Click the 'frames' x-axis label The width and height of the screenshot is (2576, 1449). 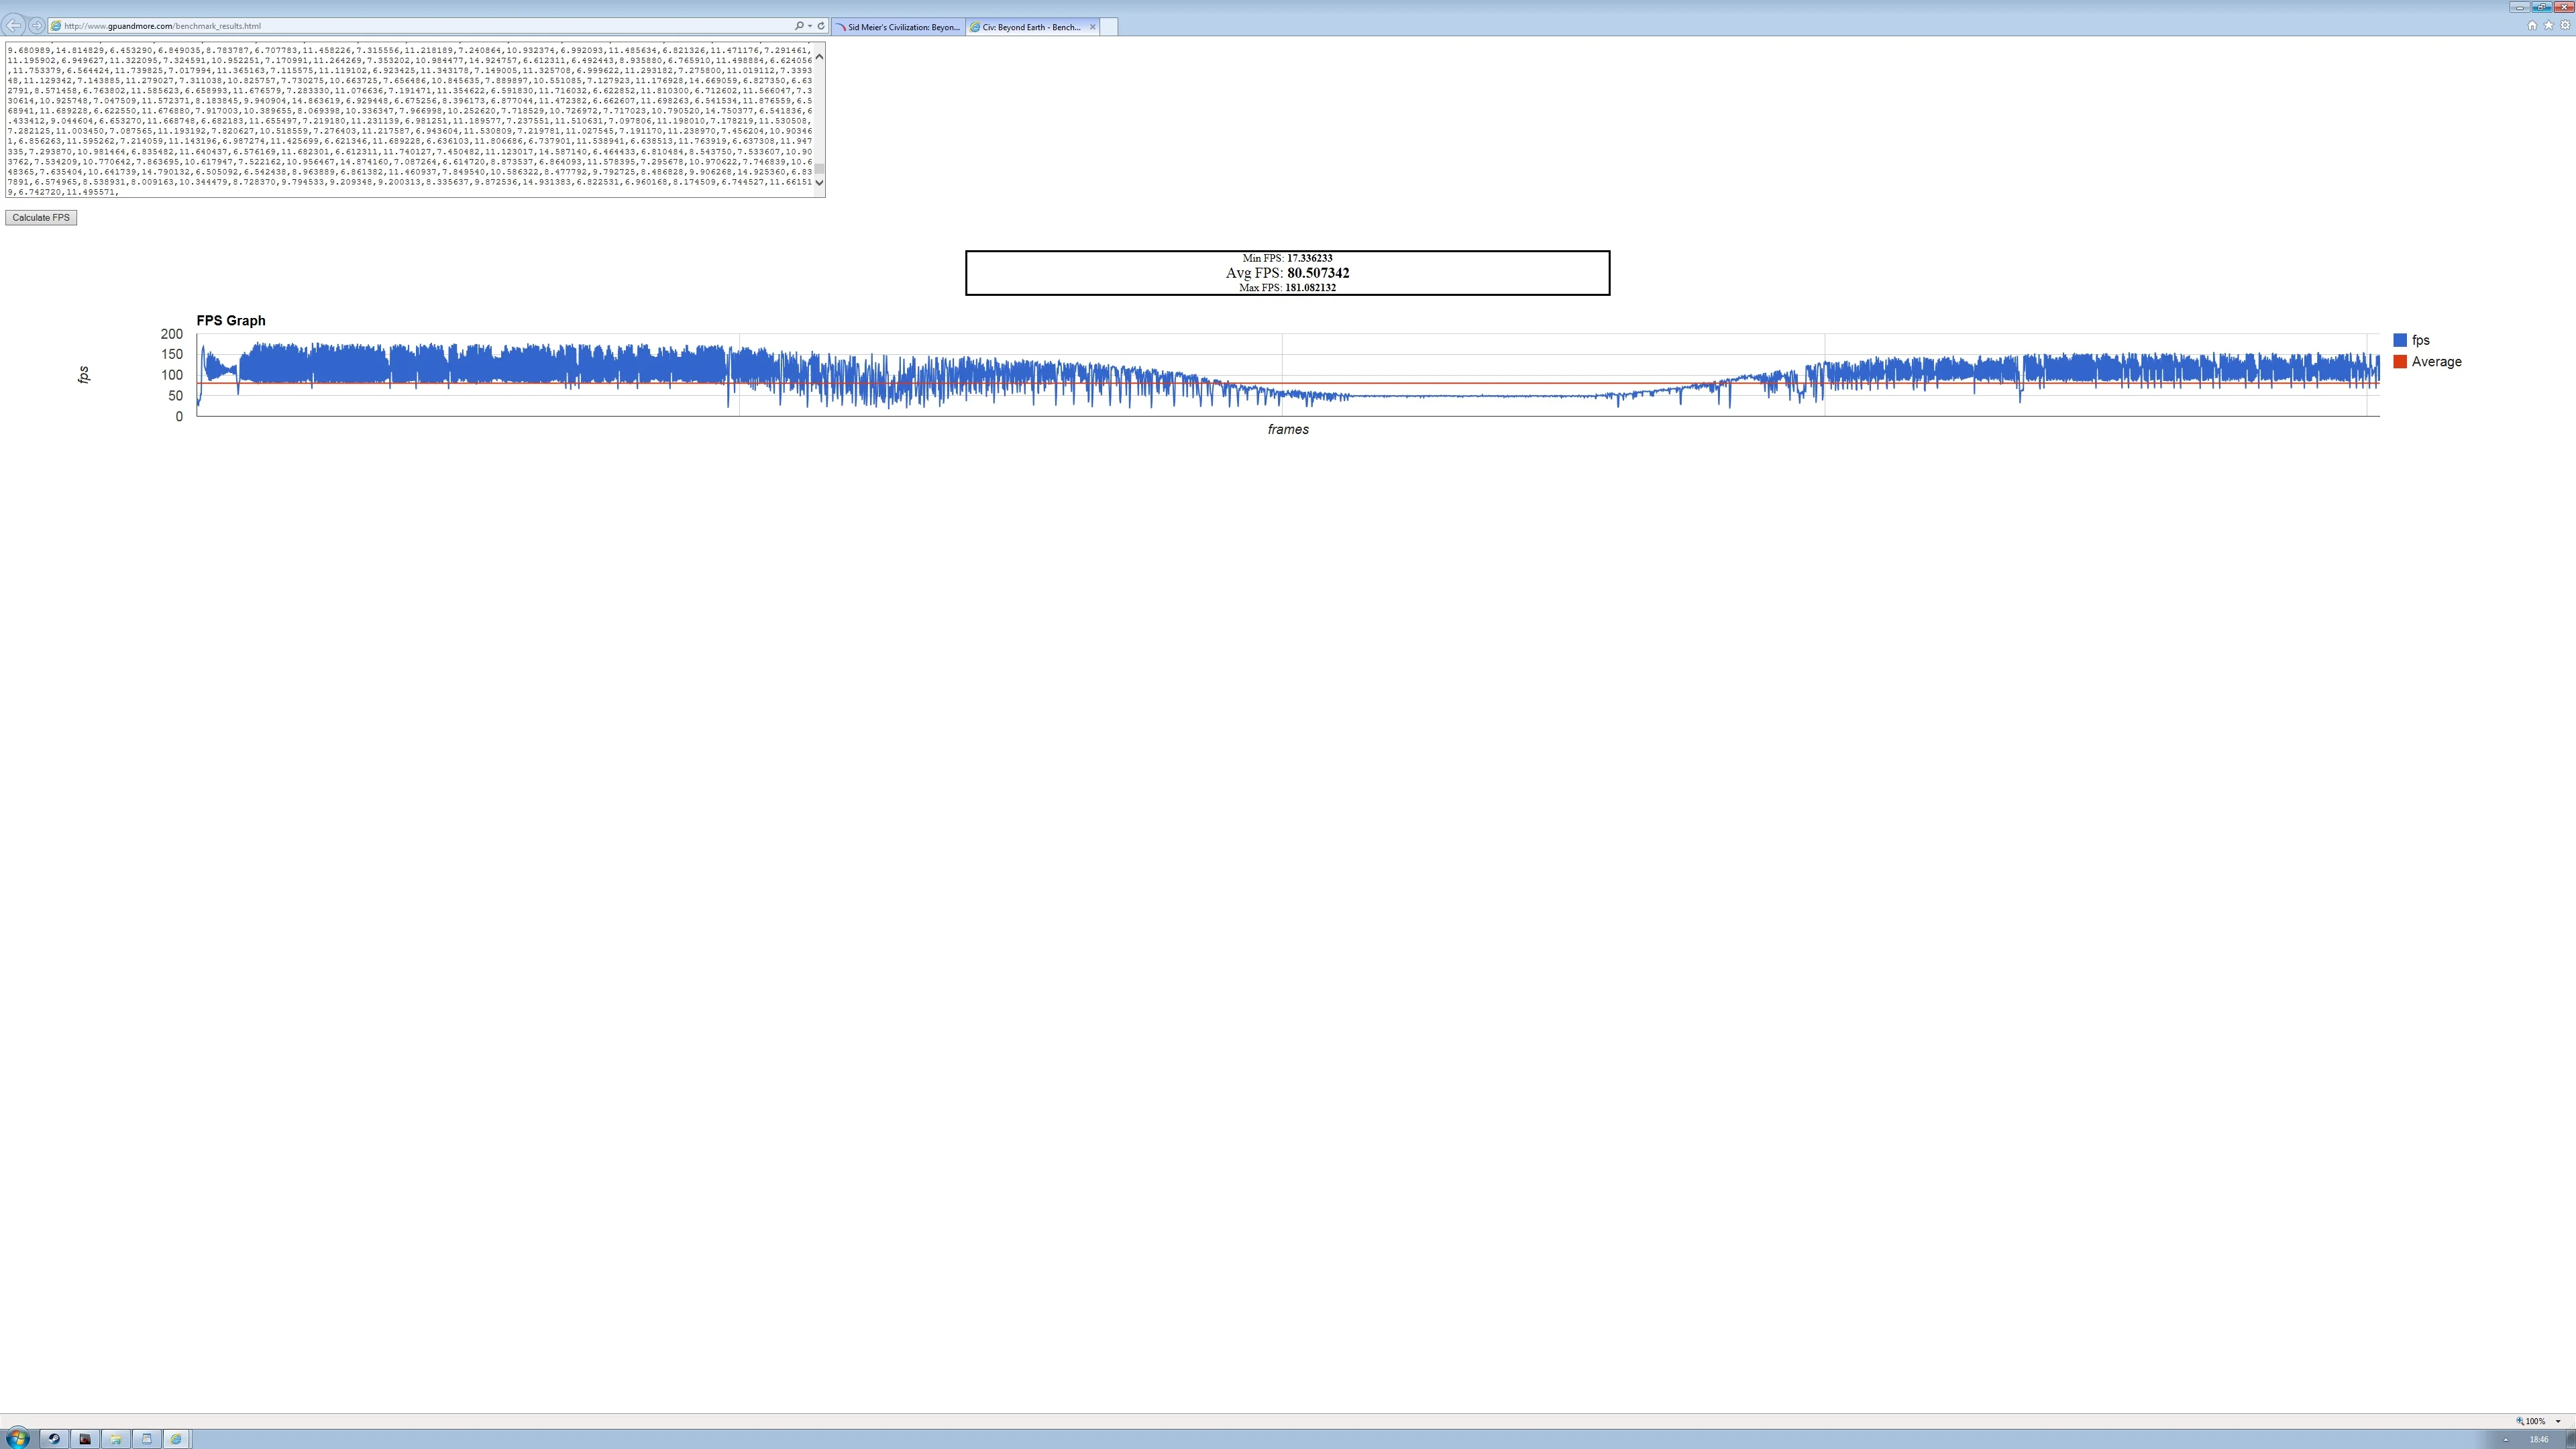(1288, 429)
